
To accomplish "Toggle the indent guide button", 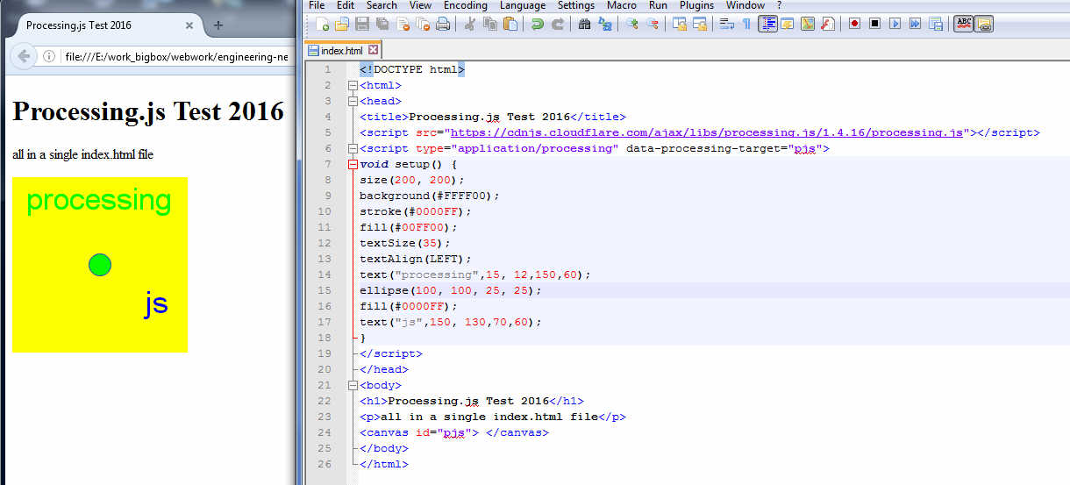I will [x=767, y=24].
